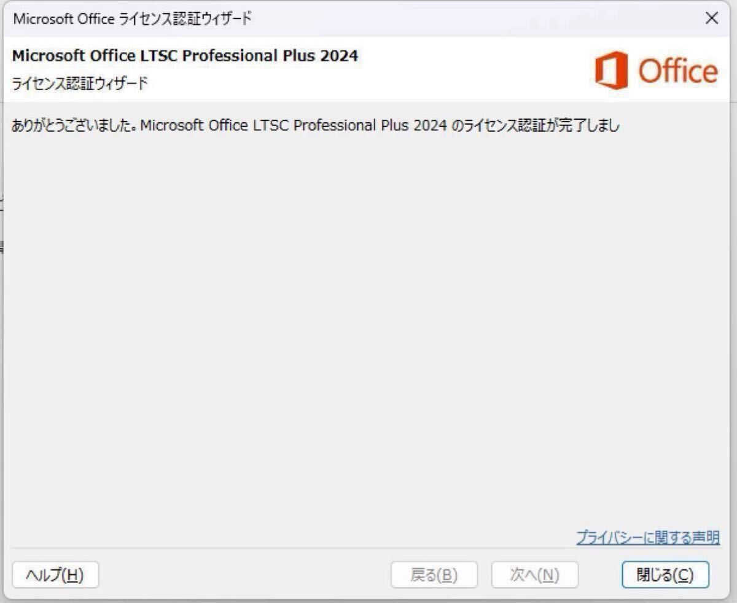Click the ライセンス認証ウィザード subtitle under heading
Image resolution: width=737 pixels, height=603 pixels.
(x=80, y=83)
